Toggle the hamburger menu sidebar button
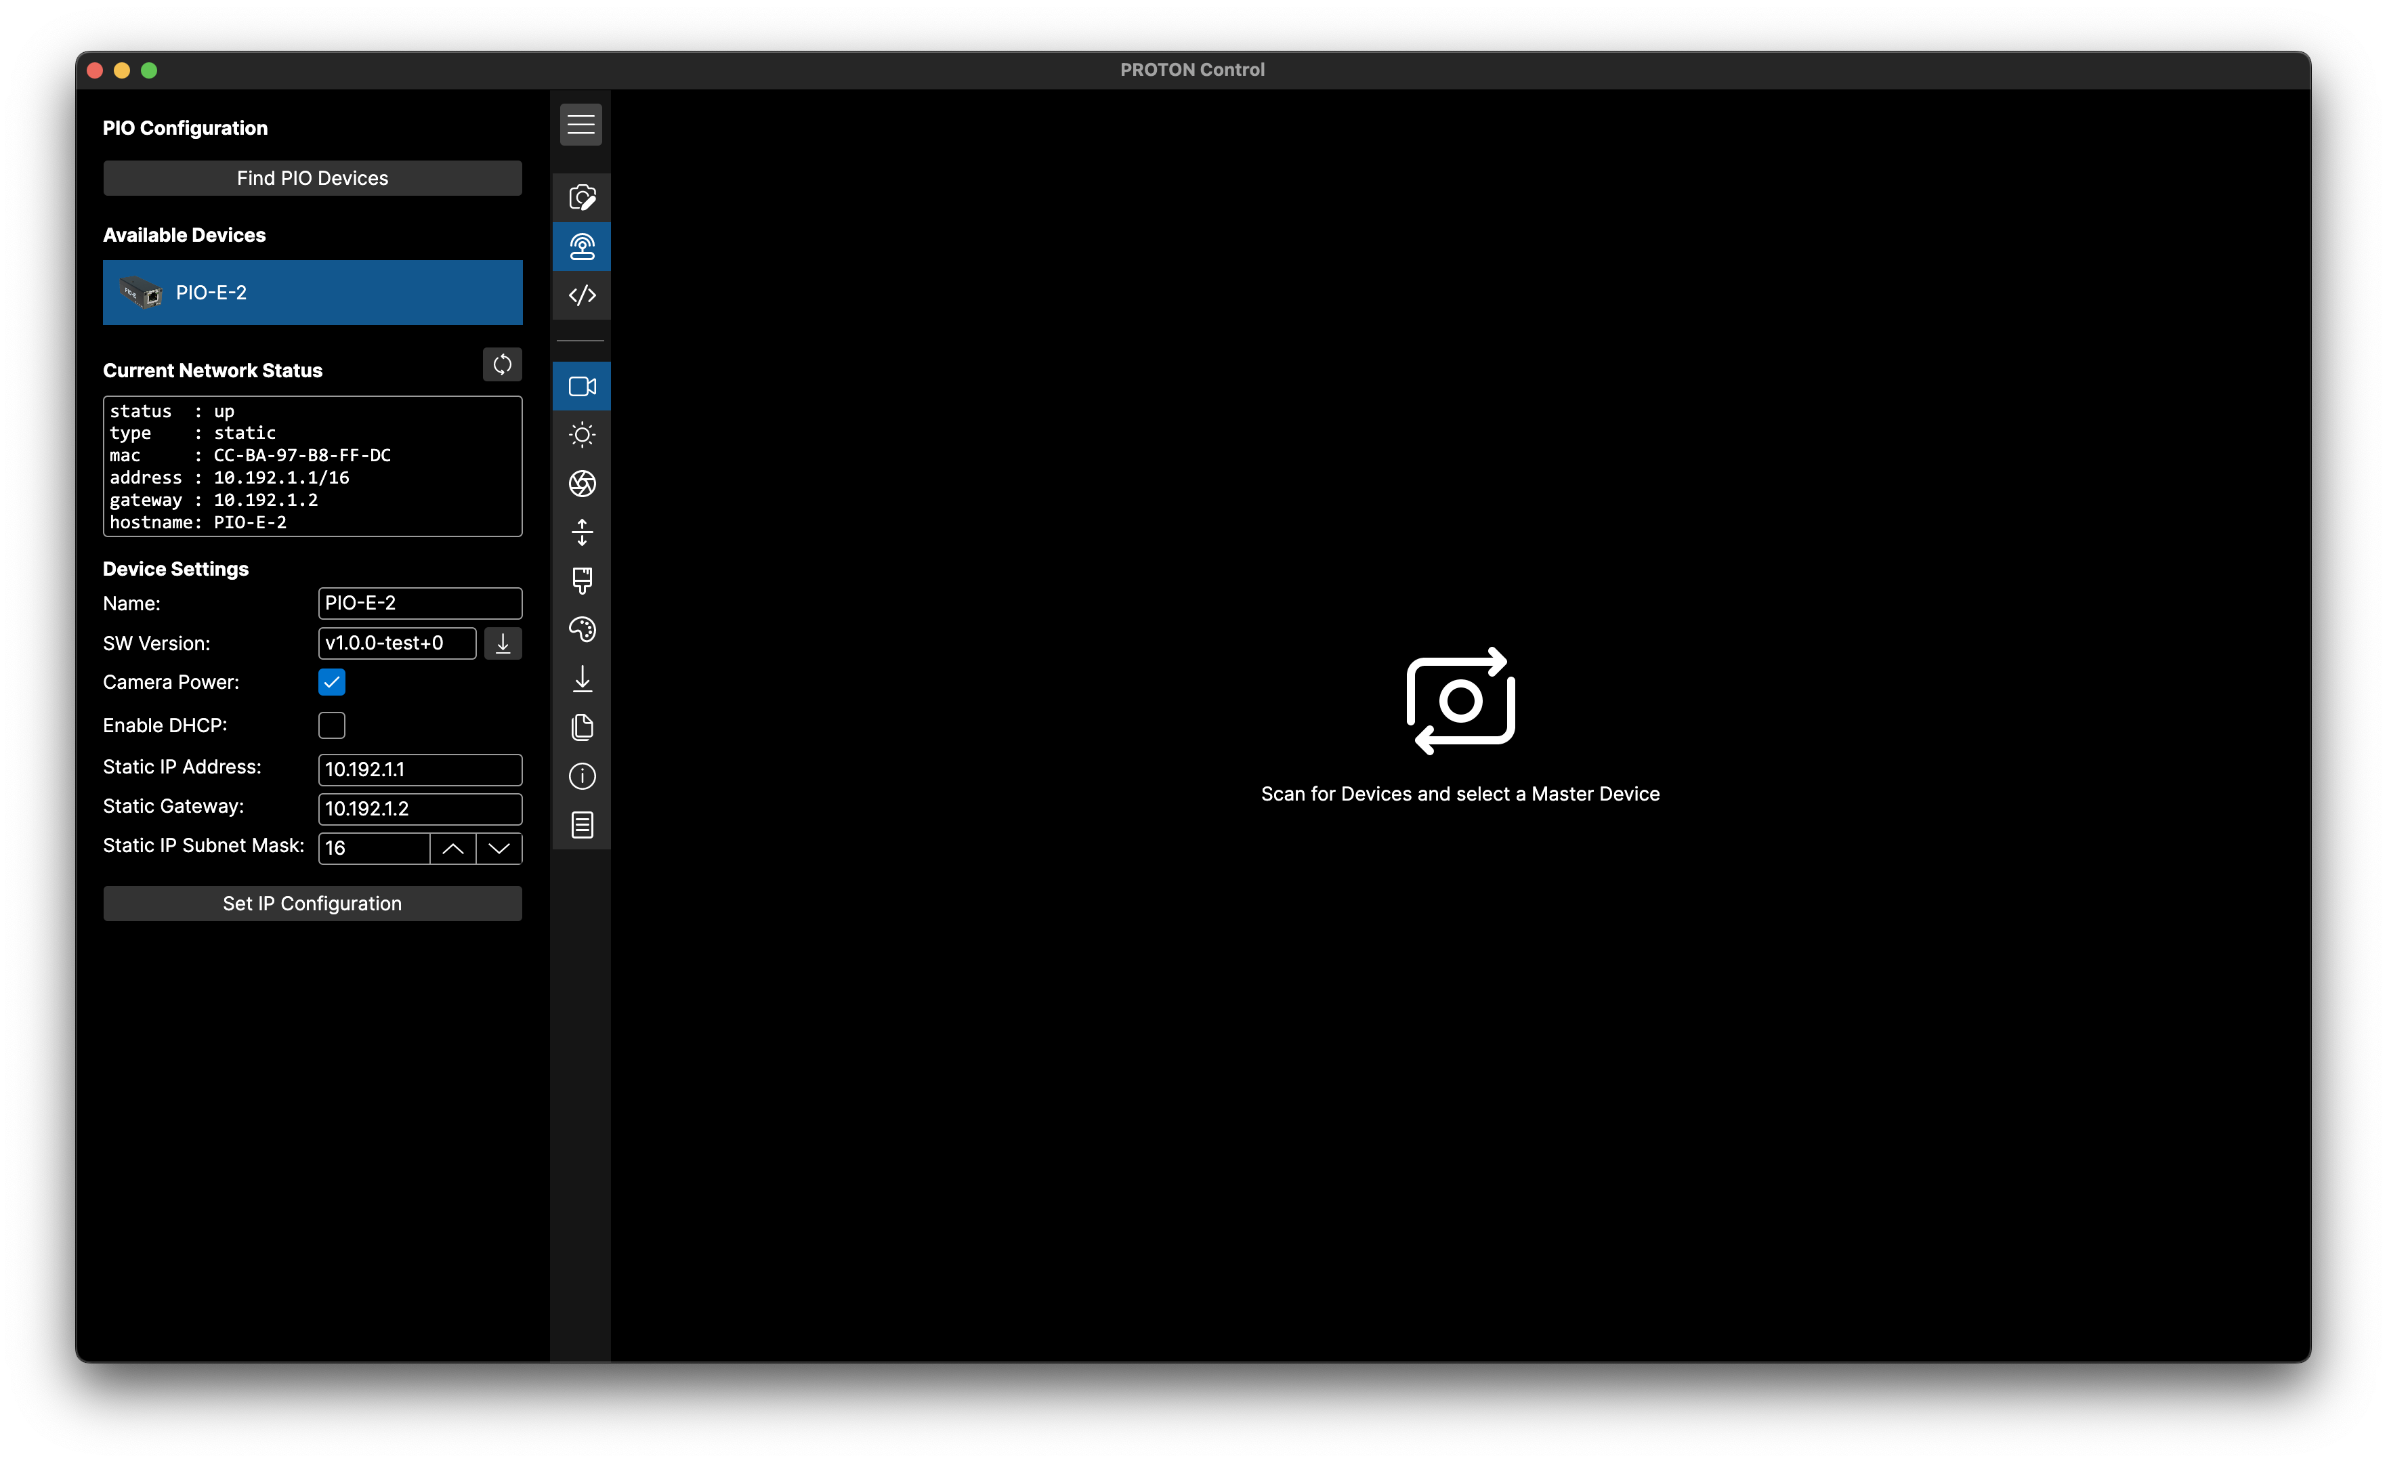Viewport: 2387px width, 1463px height. [x=580, y=125]
